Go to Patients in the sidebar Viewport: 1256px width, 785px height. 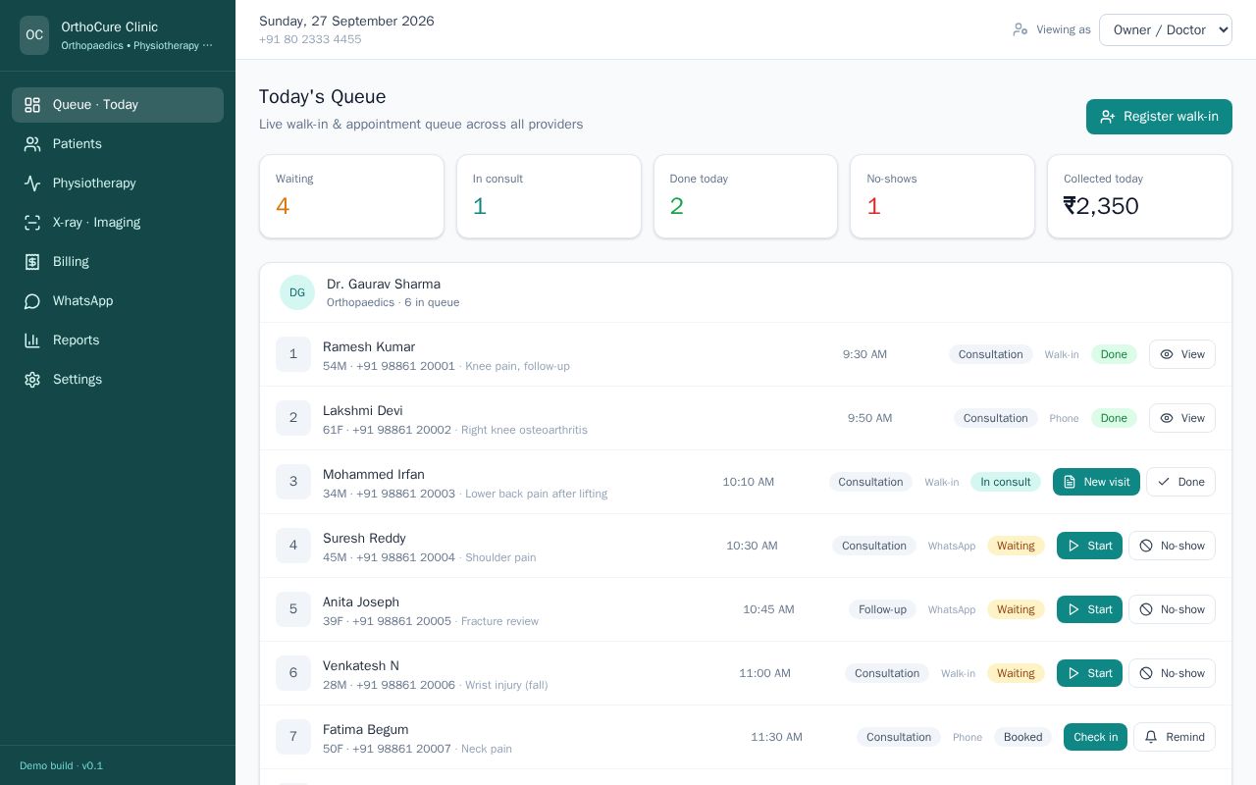(118, 144)
